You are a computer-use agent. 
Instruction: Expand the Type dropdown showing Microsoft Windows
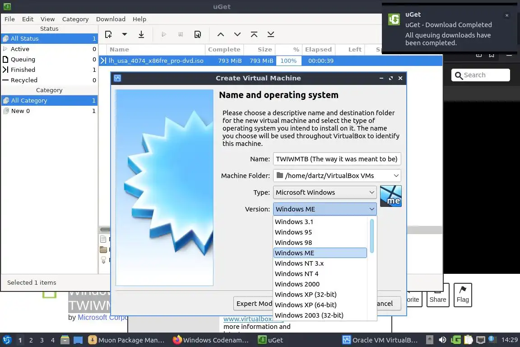click(325, 192)
